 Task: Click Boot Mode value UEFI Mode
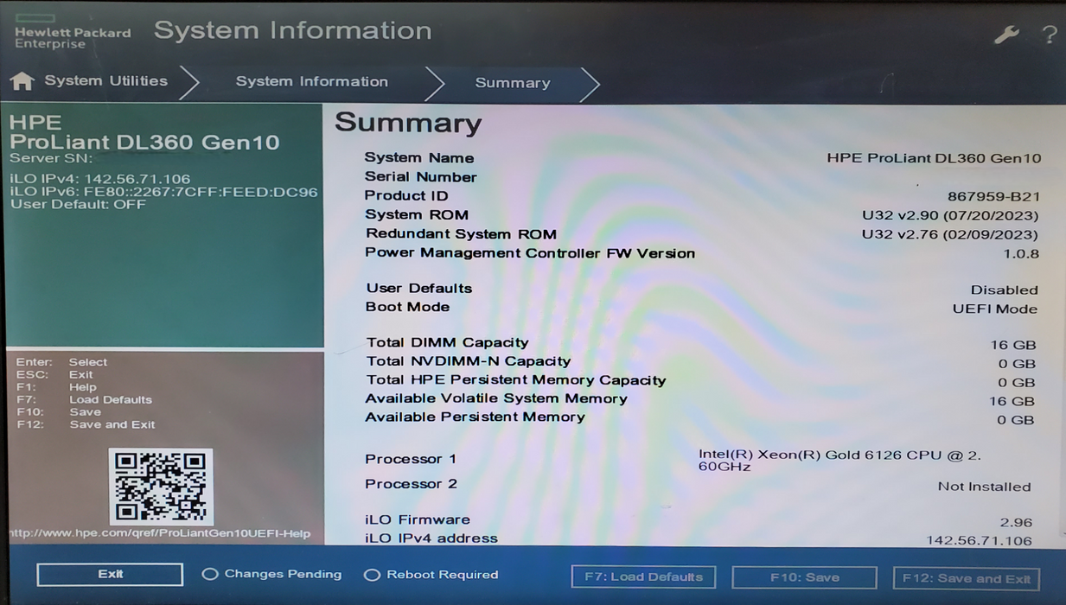click(994, 309)
